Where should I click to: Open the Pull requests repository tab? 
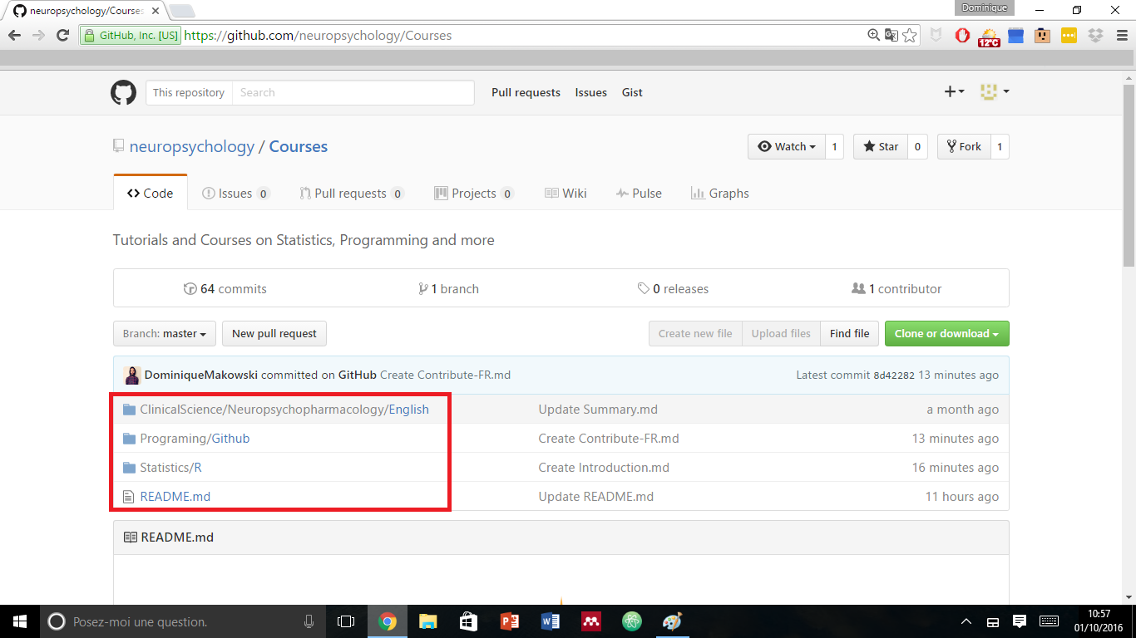coord(352,194)
